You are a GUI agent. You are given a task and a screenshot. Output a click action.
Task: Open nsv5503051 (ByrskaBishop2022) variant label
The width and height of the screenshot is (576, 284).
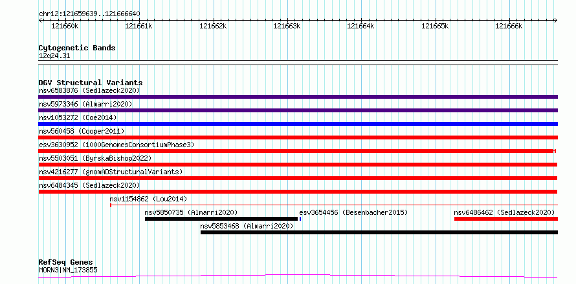(95, 158)
